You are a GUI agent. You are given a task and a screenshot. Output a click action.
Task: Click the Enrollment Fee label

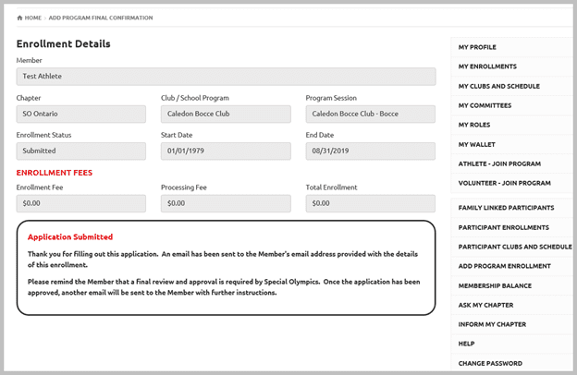pyautogui.click(x=40, y=187)
